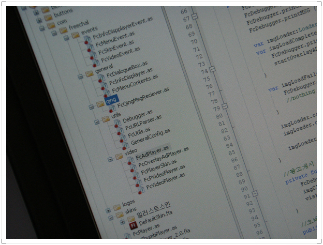Click FcOverlayAdPlayer.as file icon

click(133, 167)
